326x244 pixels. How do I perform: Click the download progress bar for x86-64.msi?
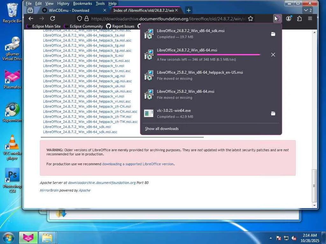pos(208,55)
